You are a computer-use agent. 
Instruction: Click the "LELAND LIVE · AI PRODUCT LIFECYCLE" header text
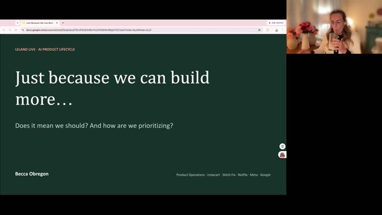[45, 49]
